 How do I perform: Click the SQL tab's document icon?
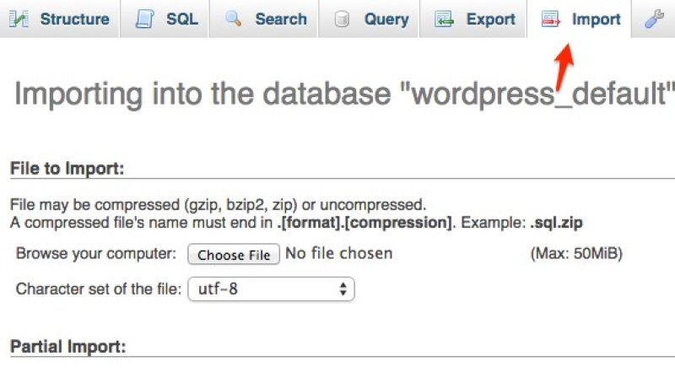[145, 19]
